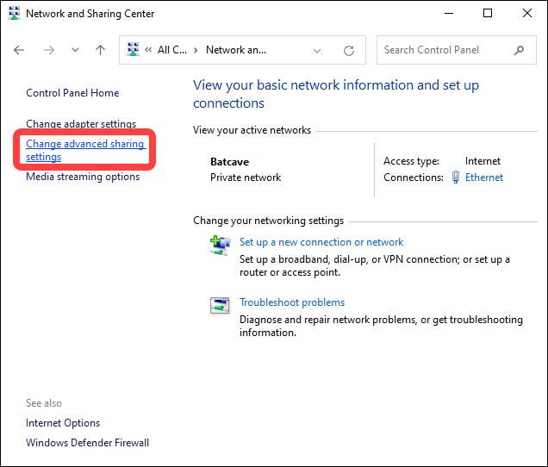Click the All Control Panel Items breadcrumb
The height and width of the screenshot is (467, 548).
click(171, 50)
